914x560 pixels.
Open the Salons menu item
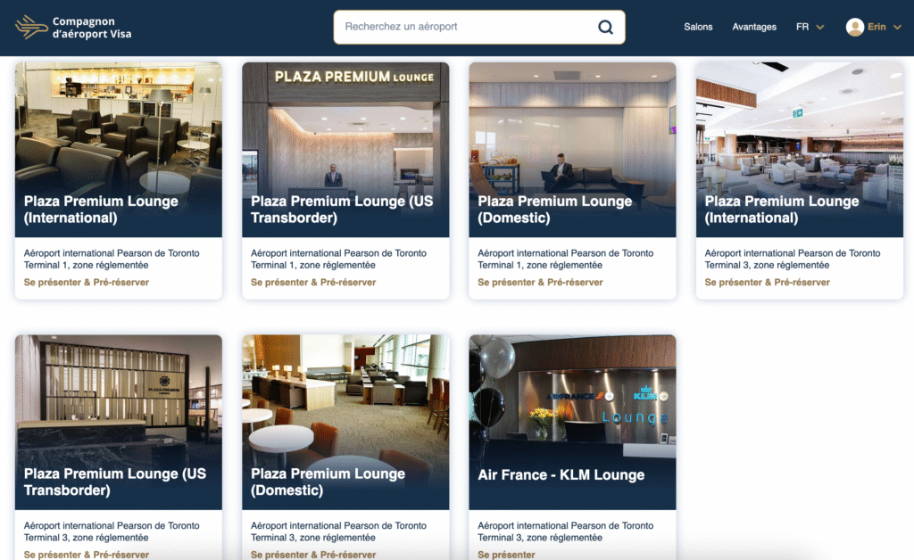click(698, 27)
